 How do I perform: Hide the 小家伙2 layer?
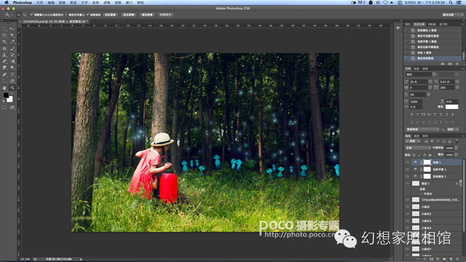(x=407, y=214)
